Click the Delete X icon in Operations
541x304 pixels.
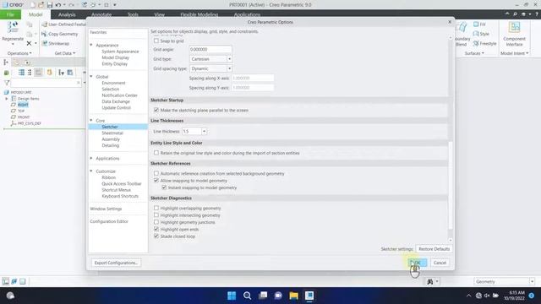click(x=29, y=43)
